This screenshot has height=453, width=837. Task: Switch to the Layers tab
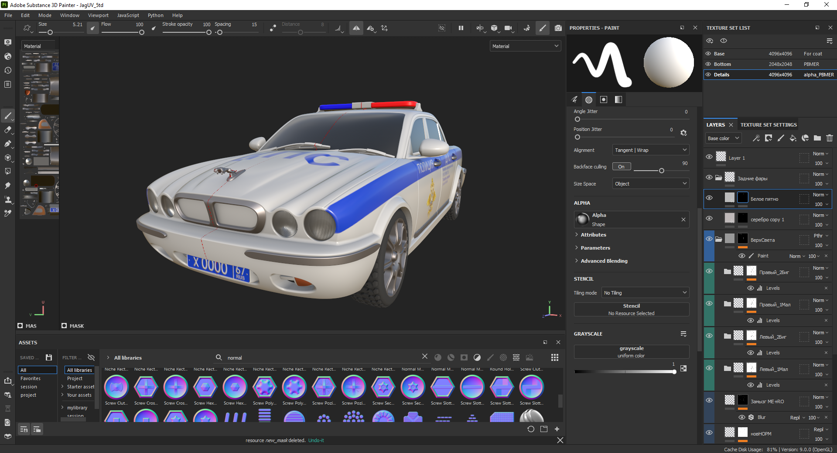716,125
